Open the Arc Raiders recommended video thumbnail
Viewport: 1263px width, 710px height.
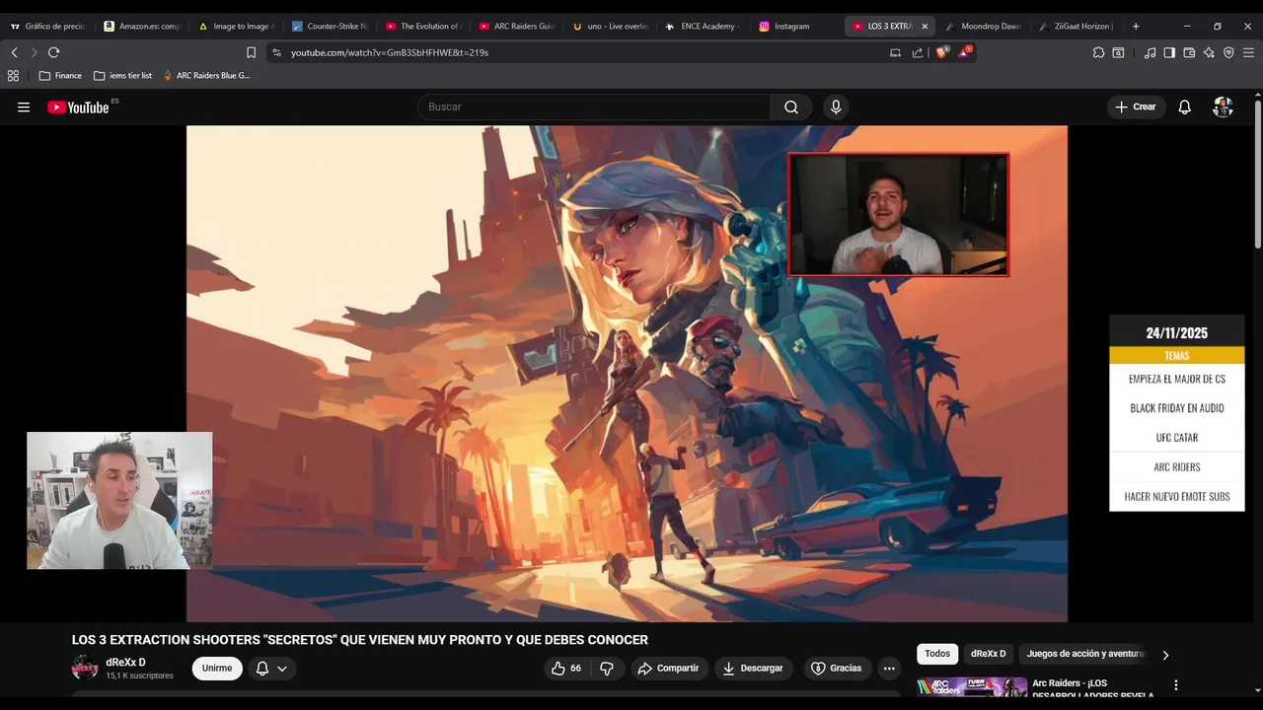(x=972, y=686)
